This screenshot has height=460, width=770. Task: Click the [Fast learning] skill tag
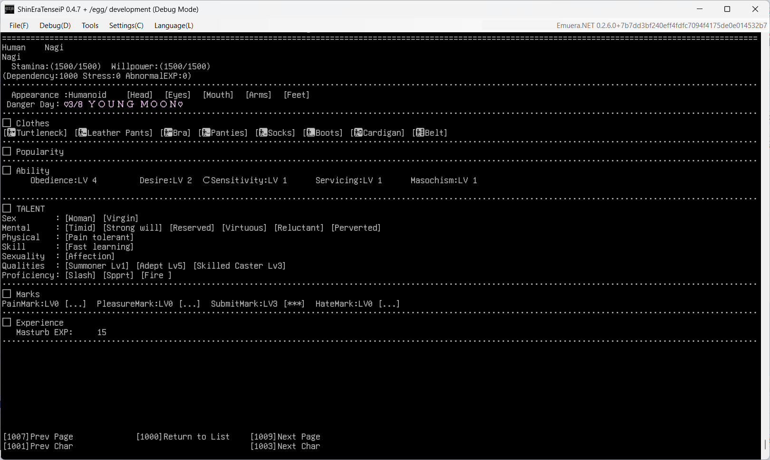click(99, 247)
